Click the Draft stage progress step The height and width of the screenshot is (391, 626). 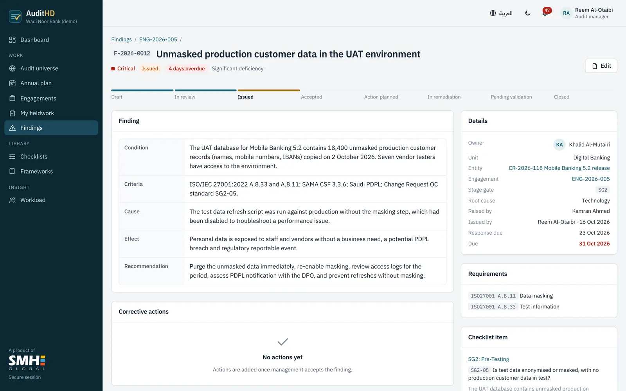142,94
